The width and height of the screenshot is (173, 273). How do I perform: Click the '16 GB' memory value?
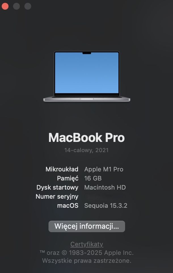click(93, 178)
